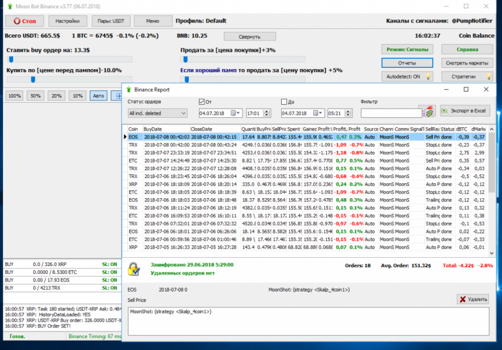Click the spinner of the 17:01 time field
The height and width of the screenshot is (350, 502).
pyautogui.click(x=266, y=113)
